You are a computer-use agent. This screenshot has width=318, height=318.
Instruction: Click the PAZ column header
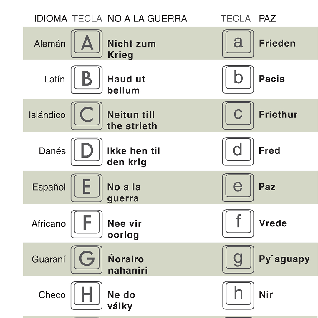pos(267,19)
